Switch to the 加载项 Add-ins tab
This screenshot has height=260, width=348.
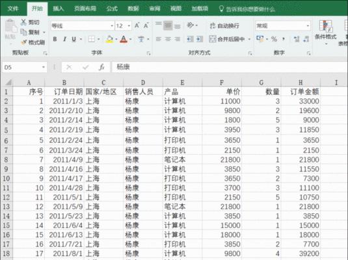pyautogui.click(x=200, y=8)
